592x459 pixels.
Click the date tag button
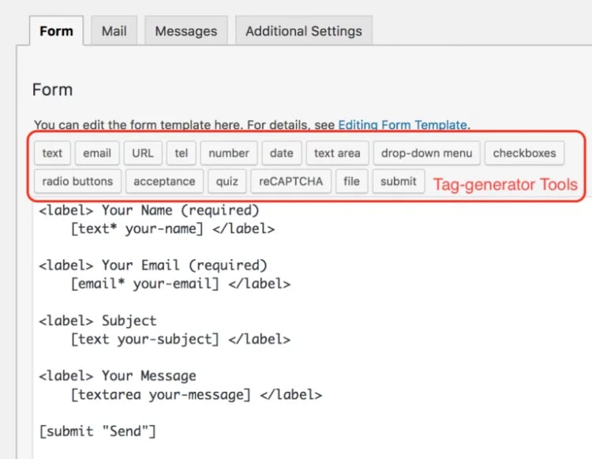point(281,153)
